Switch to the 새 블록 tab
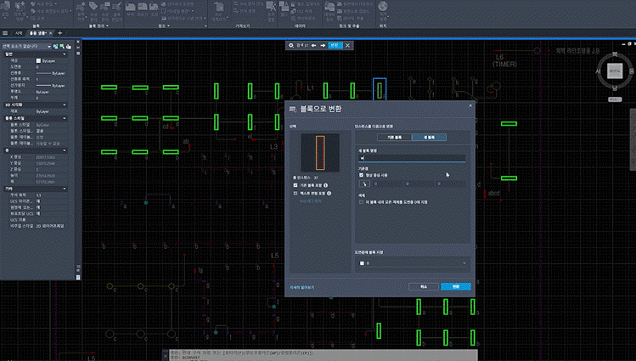Screen dimensions: 636x361 point(429,138)
